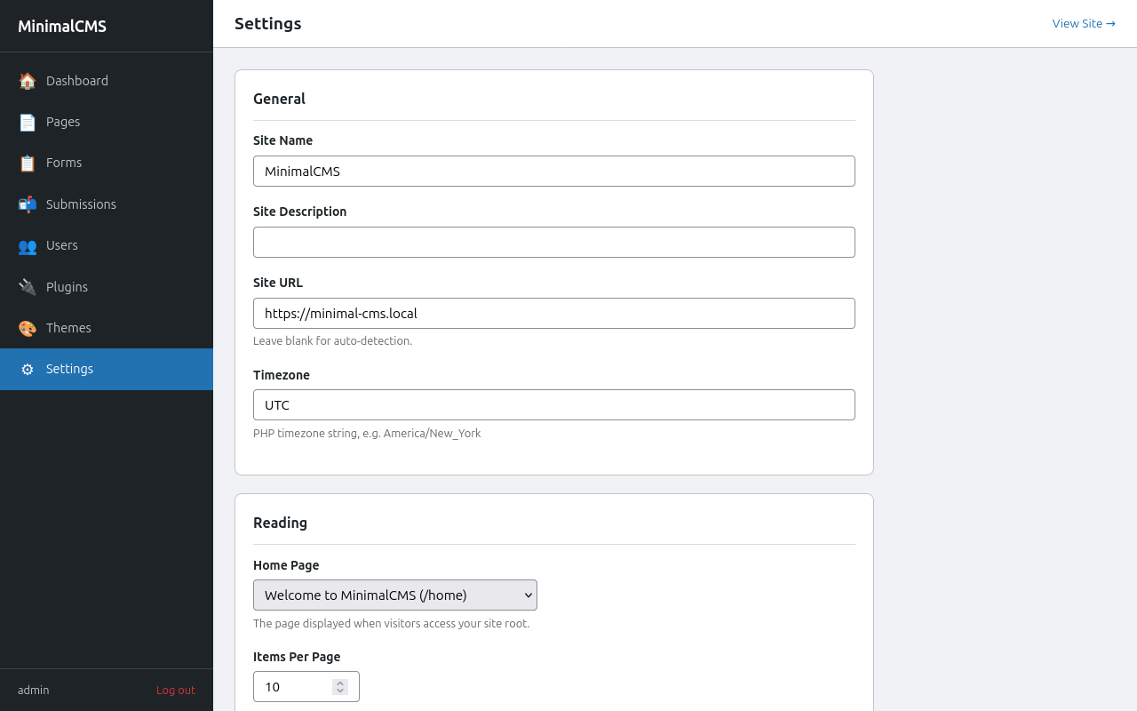Click the View Site link
Screen dimensions: 1137x711
click(x=1083, y=24)
